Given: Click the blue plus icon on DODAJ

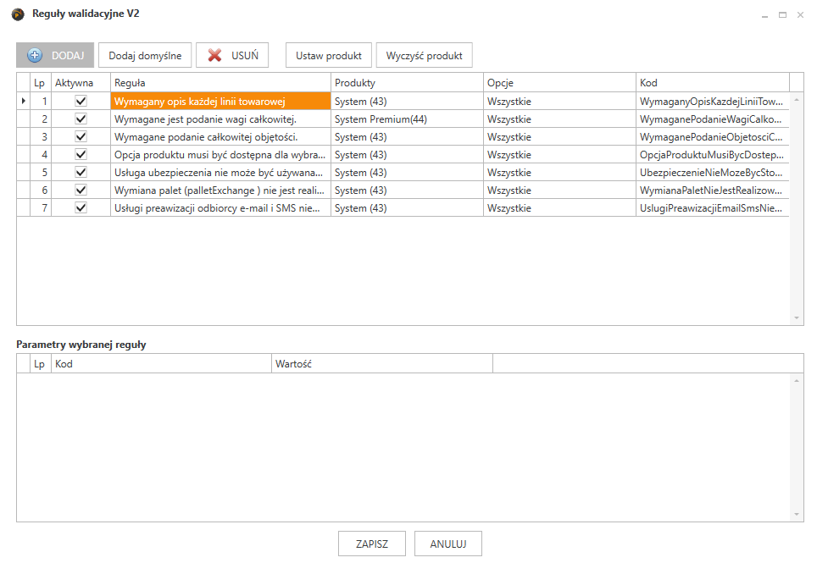Looking at the screenshot, I should 35,55.
